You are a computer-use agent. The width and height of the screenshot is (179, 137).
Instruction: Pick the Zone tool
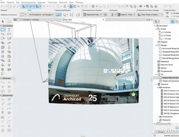pyautogui.click(x=9, y=56)
